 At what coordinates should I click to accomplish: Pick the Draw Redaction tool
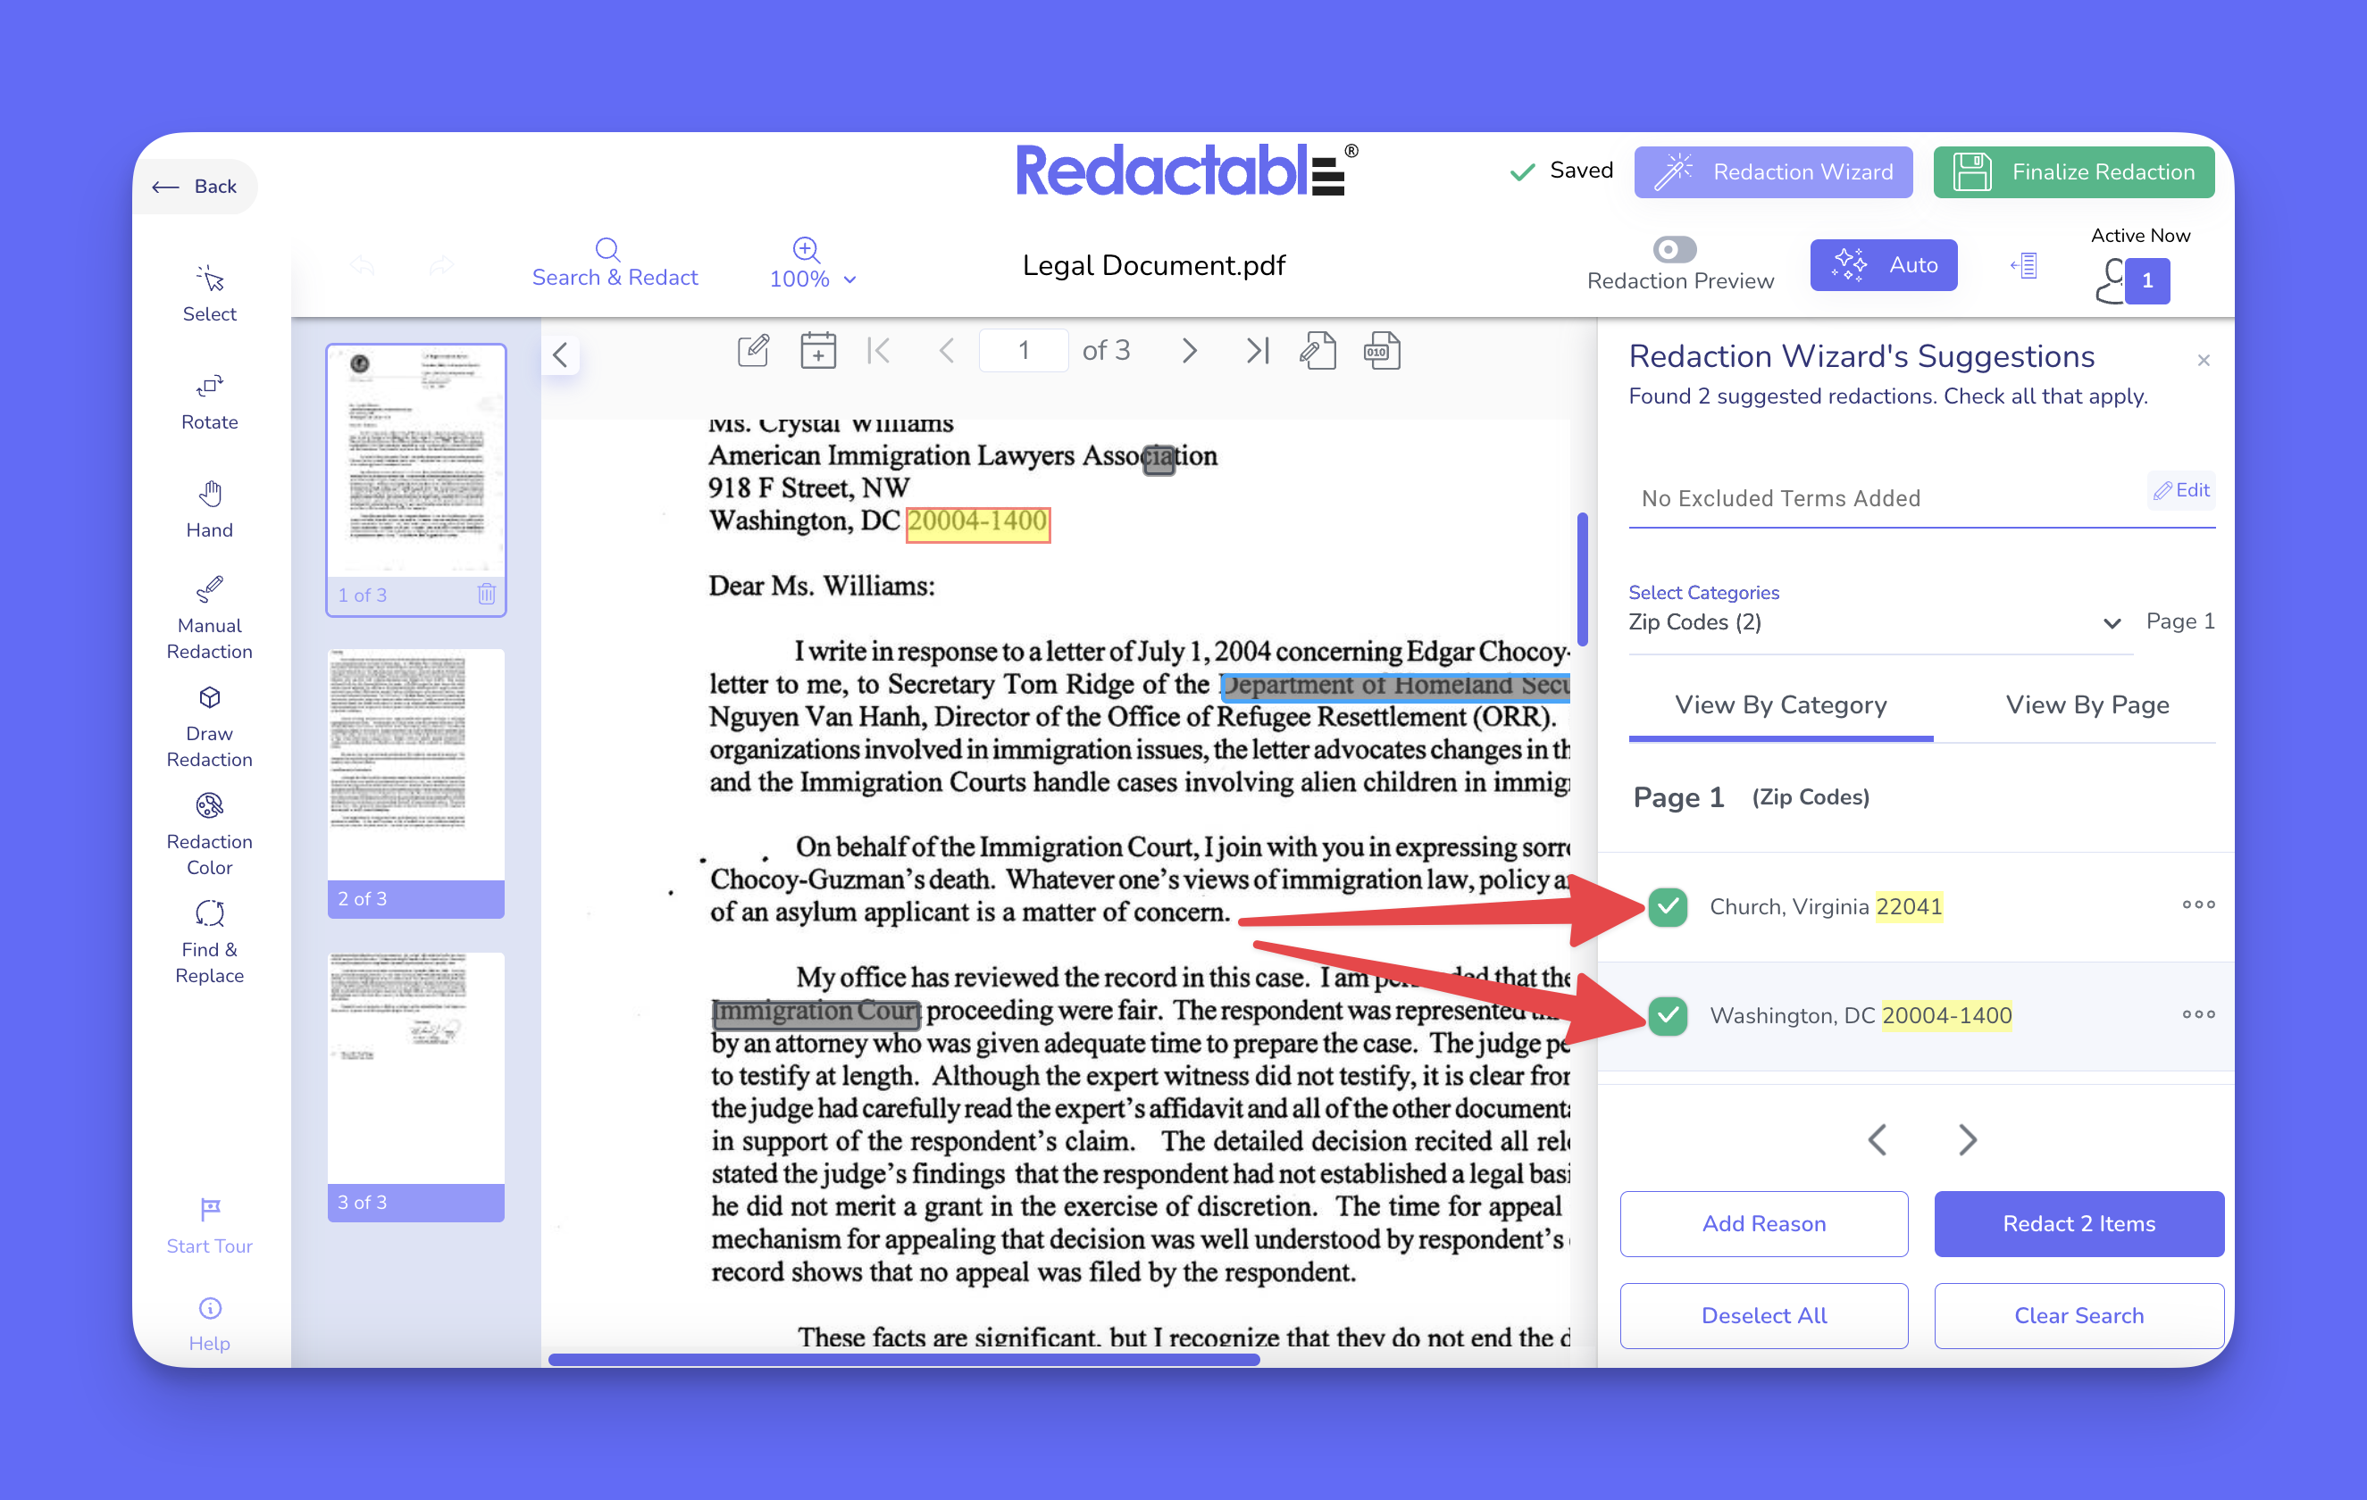[209, 725]
